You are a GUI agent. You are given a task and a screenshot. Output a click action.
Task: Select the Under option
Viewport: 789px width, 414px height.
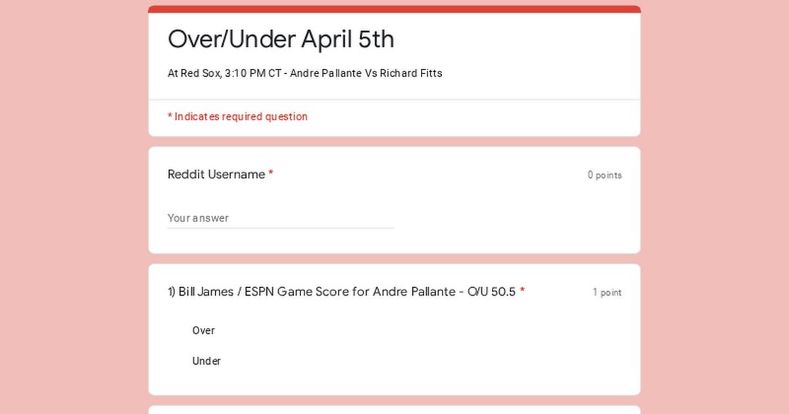click(206, 361)
